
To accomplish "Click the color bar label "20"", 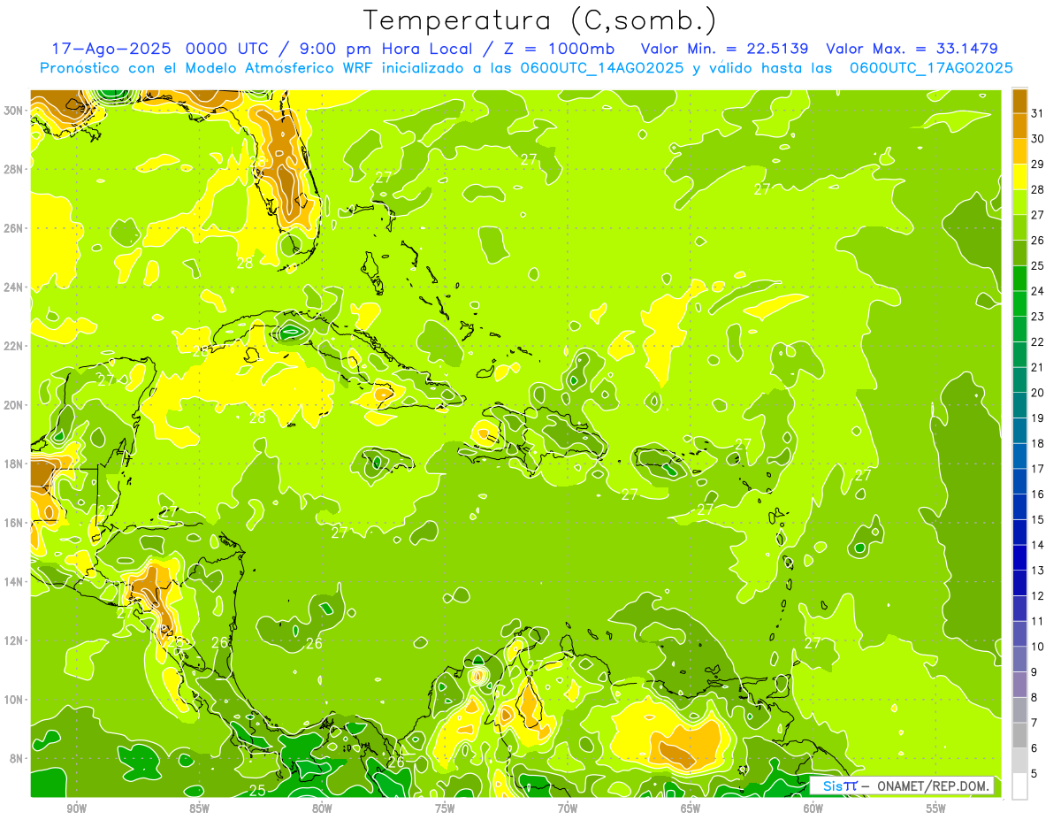I will coord(1038,393).
